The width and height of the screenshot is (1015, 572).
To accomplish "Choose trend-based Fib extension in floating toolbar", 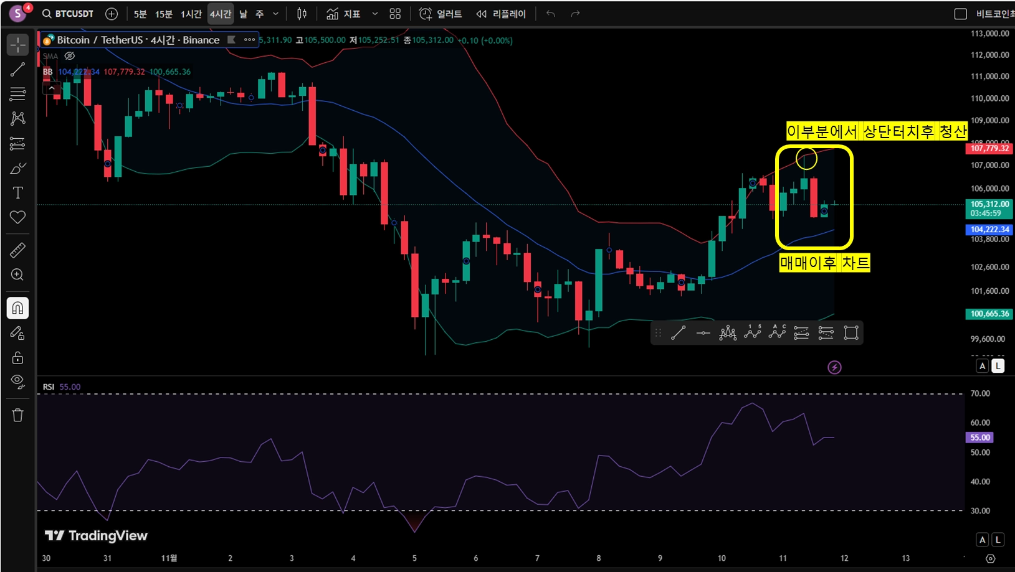I will tap(826, 333).
